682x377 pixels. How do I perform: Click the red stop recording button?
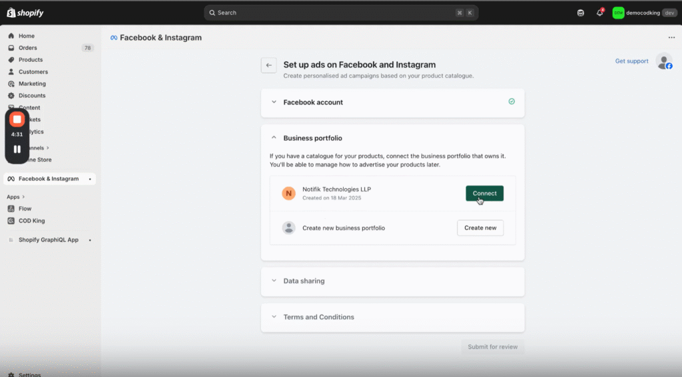pyautogui.click(x=17, y=120)
